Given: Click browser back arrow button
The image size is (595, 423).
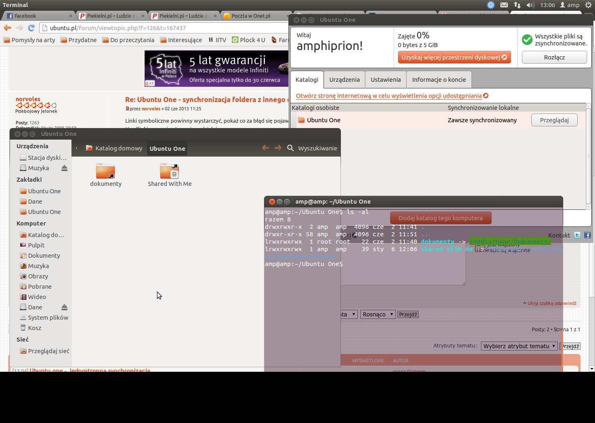Looking at the screenshot, I should (7, 28).
